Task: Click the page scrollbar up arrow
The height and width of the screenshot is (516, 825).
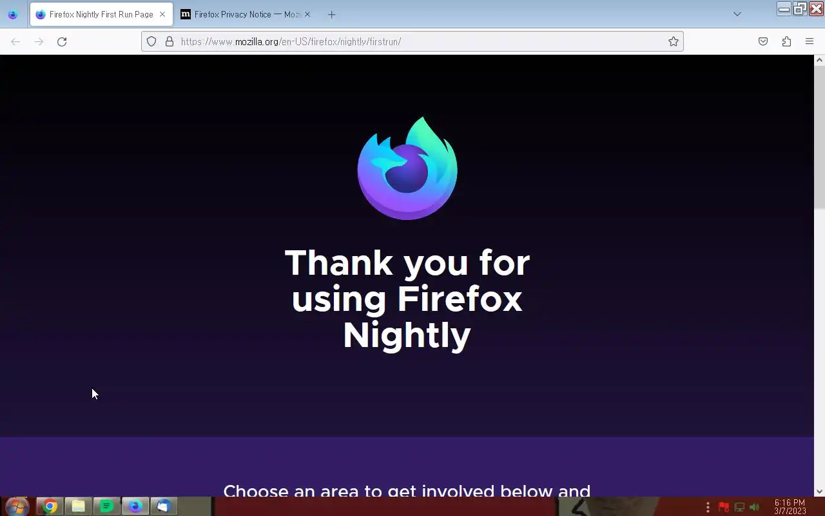Action: point(819,60)
